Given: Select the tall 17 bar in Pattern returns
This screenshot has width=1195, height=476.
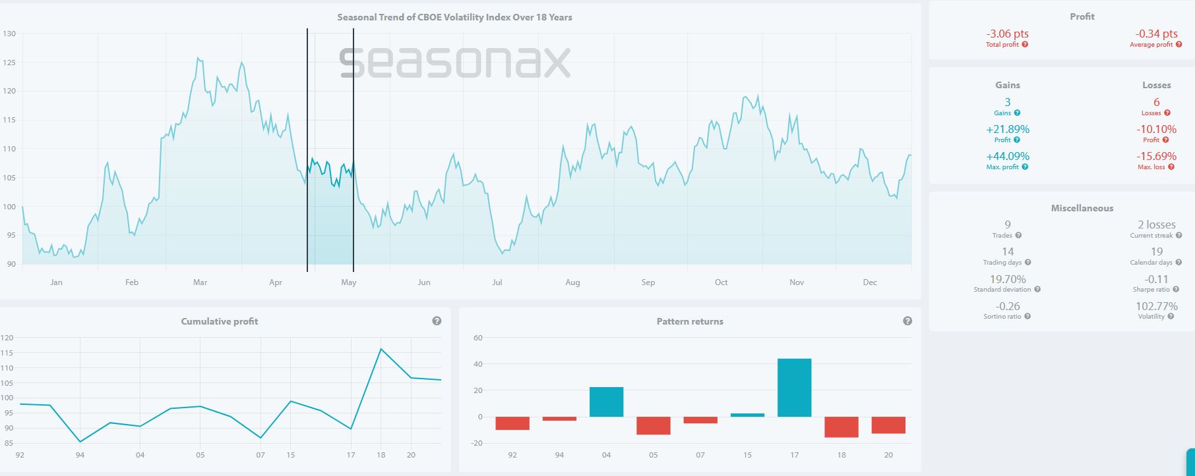Looking at the screenshot, I should tap(794, 388).
